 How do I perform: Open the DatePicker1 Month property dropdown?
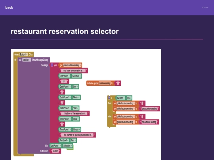[76, 98]
